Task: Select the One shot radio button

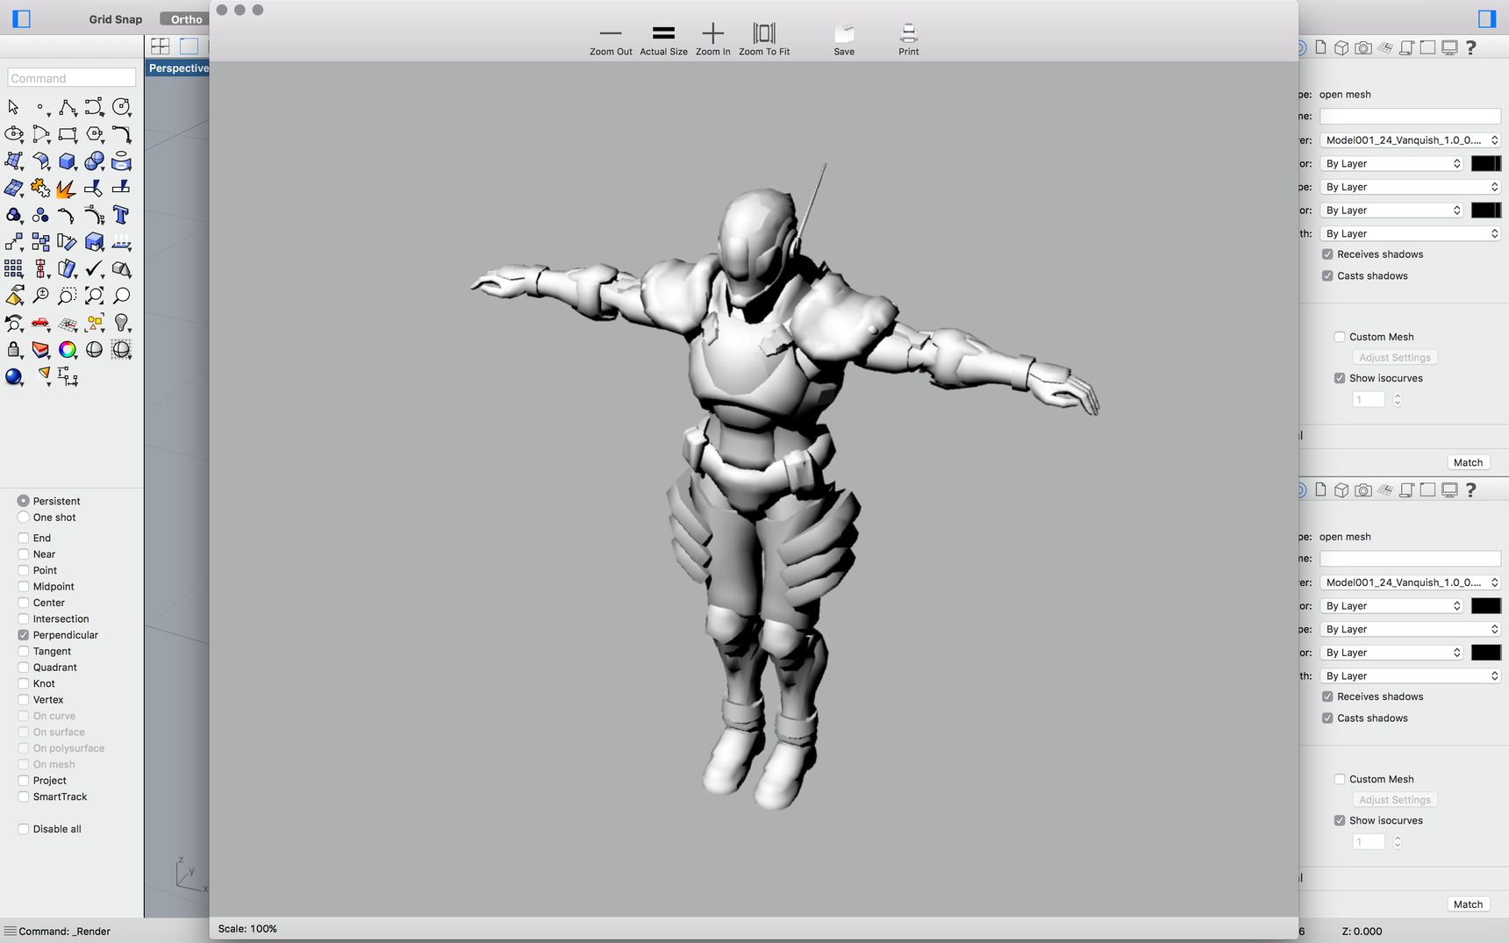Action: (24, 518)
